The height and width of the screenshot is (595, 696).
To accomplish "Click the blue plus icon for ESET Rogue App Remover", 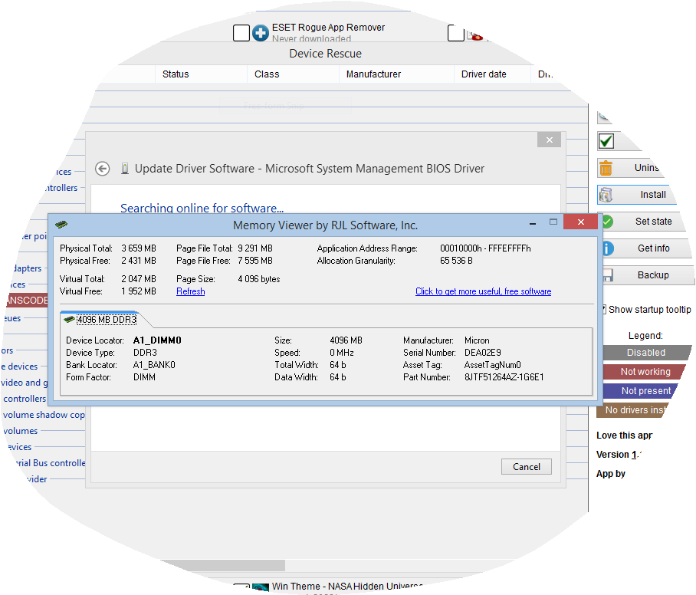I will 261,33.
